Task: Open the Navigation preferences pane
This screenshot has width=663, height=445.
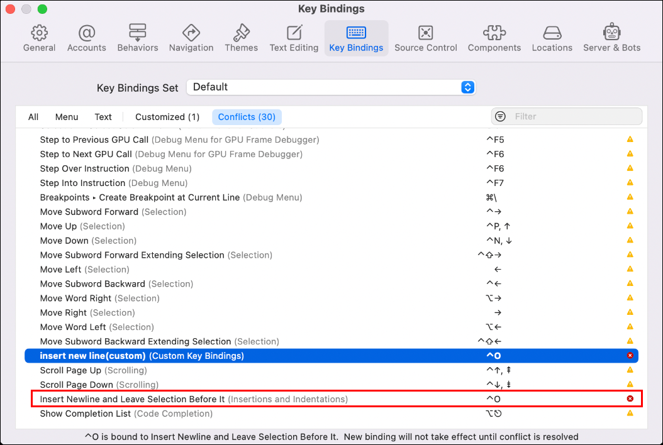Action: pos(191,38)
